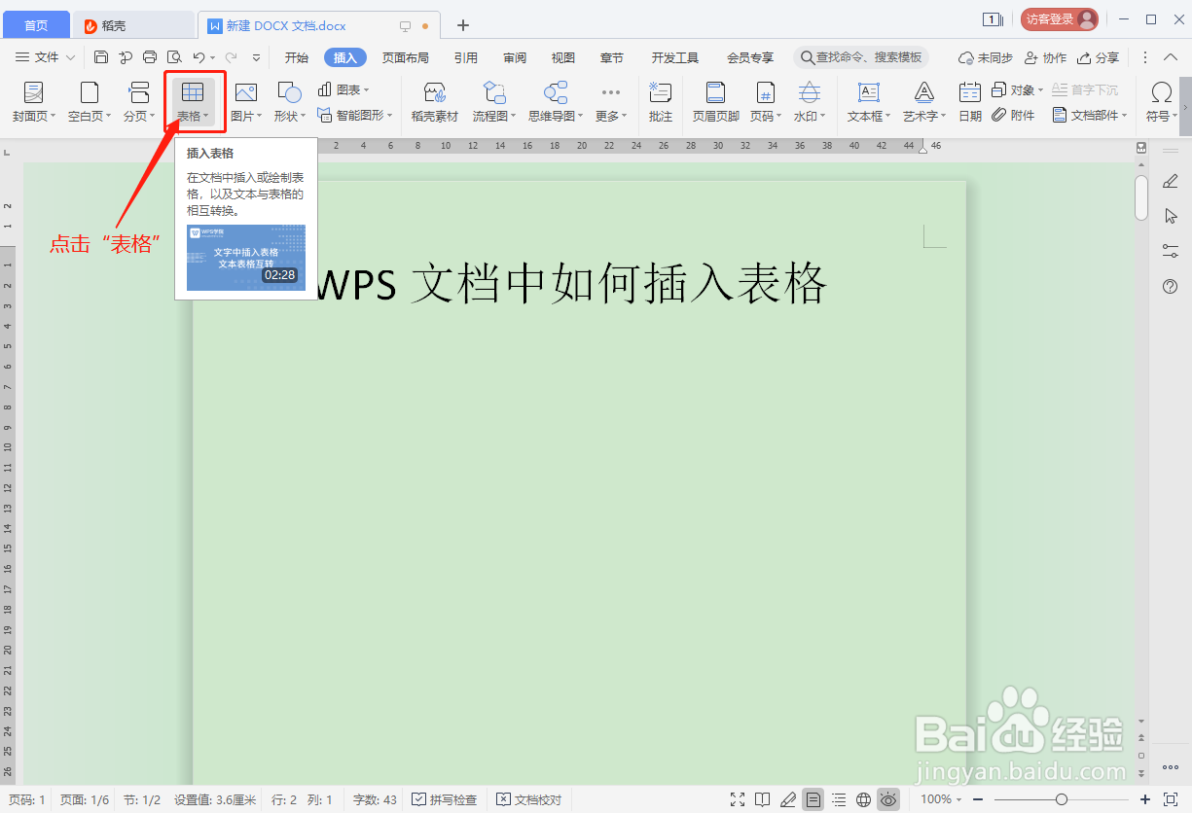Image resolution: width=1192 pixels, height=813 pixels.
Task: Click the pen tool icon in right sidebar
Action: pyautogui.click(x=1171, y=181)
